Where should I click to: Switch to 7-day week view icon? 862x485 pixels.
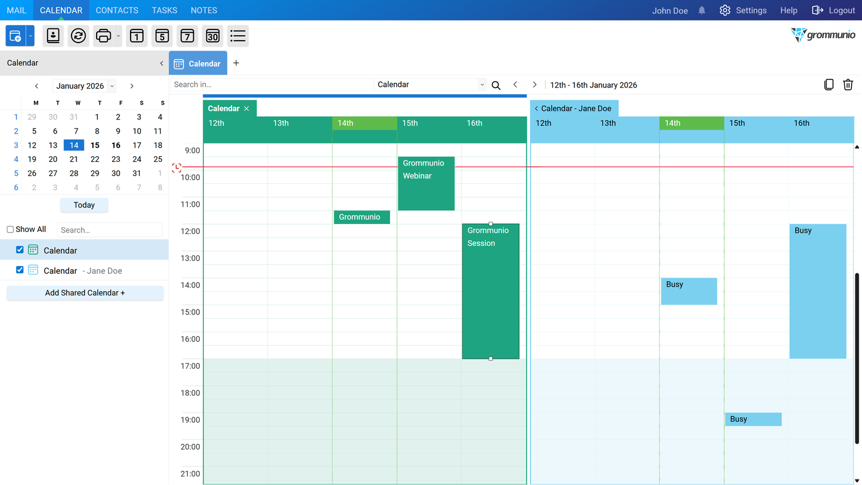click(x=187, y=36)
